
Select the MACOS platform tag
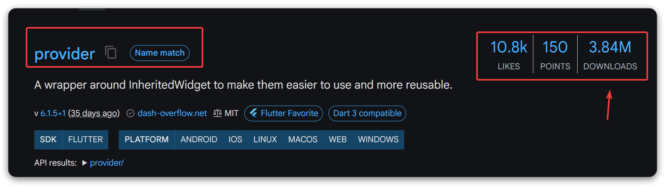303,139
